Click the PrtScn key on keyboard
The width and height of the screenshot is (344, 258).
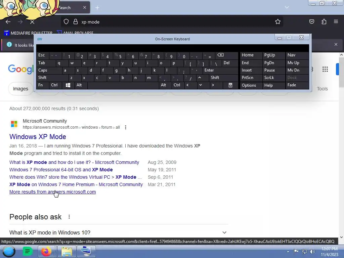coord(251,78)
